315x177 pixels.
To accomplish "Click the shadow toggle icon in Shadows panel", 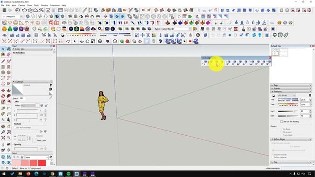I will tap(273, 95).
